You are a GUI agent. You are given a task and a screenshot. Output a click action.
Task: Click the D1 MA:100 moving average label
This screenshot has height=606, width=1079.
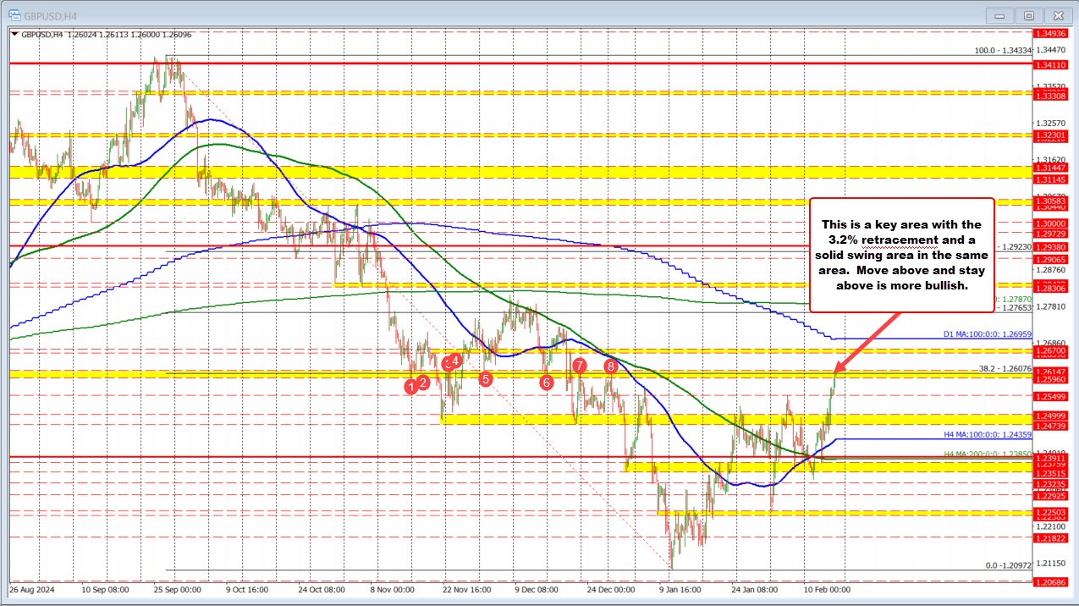coord(987,334)
